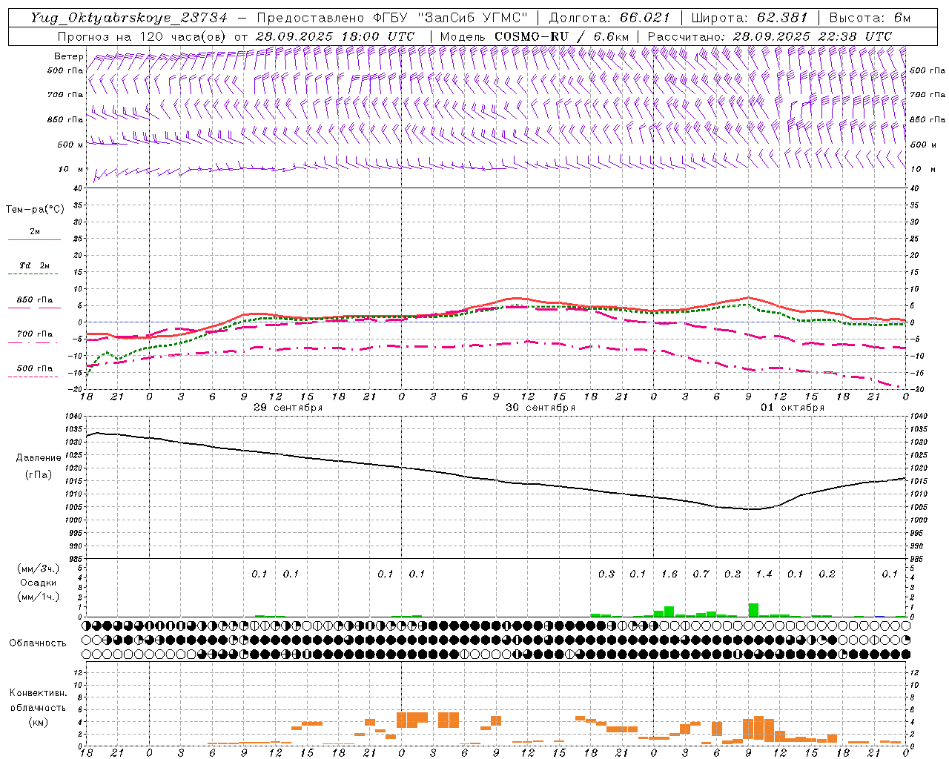Click the model name COSMO-RU / 6.6км

(562, 36)
